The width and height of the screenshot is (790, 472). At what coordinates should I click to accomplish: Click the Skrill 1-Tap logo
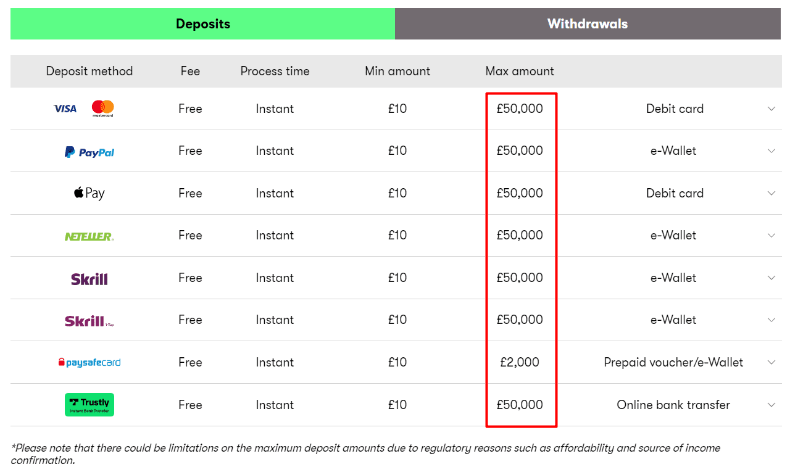pyautogui.click(x=89, y=321)
